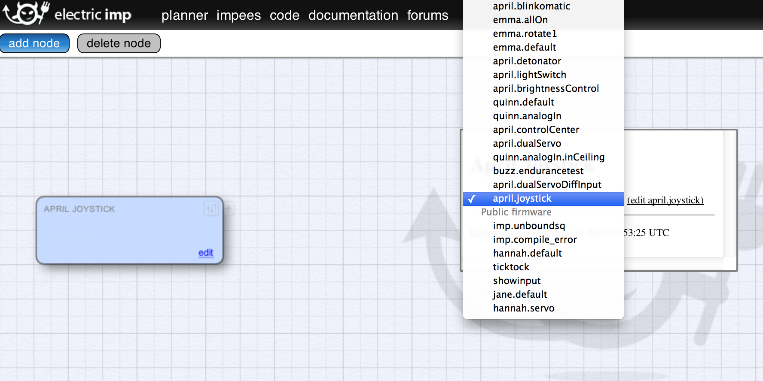Pick april.dualServoDiffInput option
Image resolution: width=763 pixels, height=381 pixels.
pos(543,184)
